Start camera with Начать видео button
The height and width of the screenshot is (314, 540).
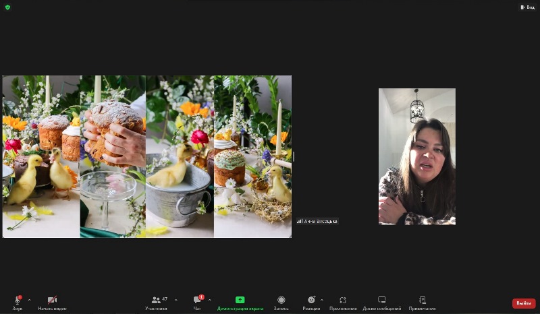pos(53,303)
